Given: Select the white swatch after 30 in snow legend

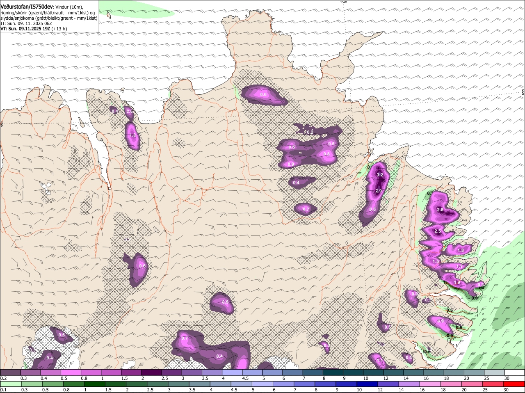Looking at the screenshot, I should [x=515, y=372].
